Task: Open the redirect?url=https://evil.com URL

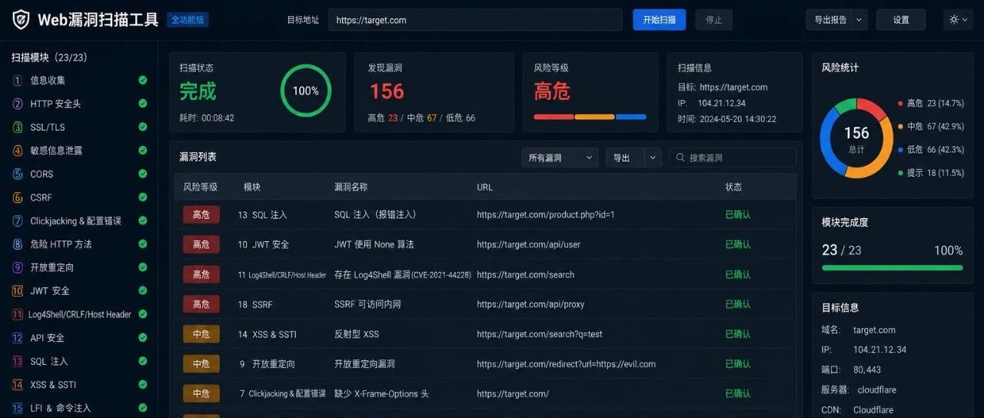Action: 566,364
